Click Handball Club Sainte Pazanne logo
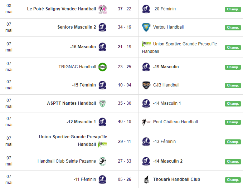Screen dimensions: 243x188 (102, 161)
